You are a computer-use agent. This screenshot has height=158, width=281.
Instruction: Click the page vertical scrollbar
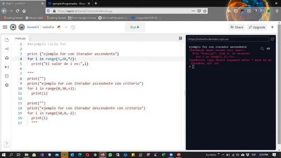[x=279, y=84]
